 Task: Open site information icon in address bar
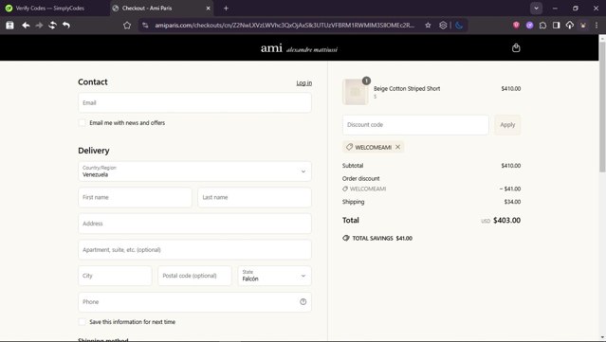(x=145, y=25)
